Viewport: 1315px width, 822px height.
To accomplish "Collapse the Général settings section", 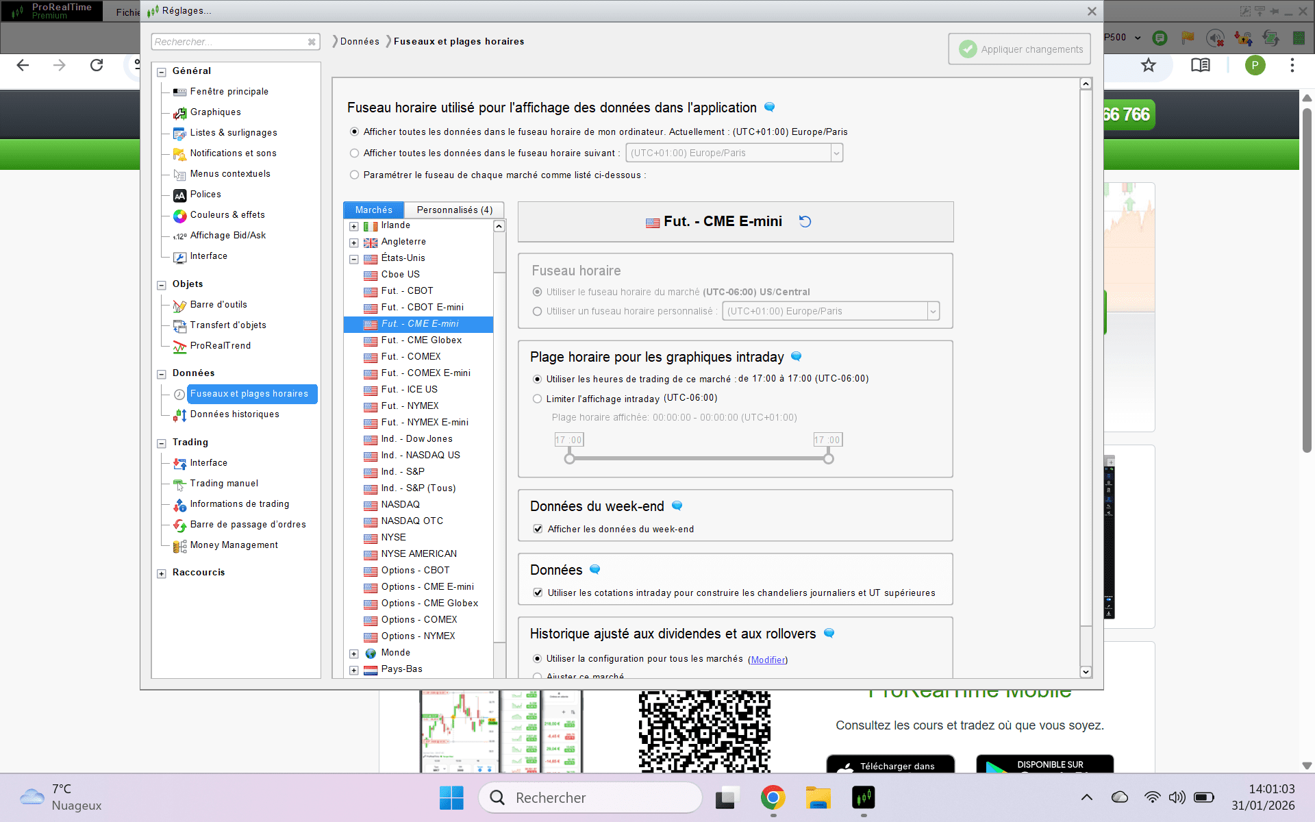I will click(x=162, y=71).
